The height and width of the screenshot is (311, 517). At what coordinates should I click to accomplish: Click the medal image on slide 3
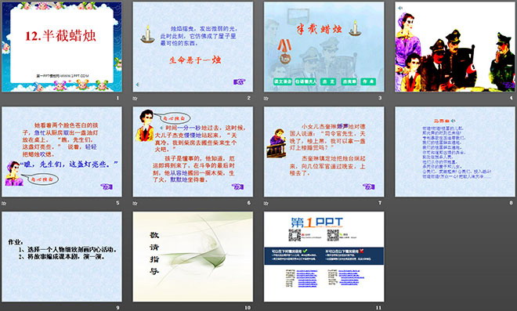(284, 51)
